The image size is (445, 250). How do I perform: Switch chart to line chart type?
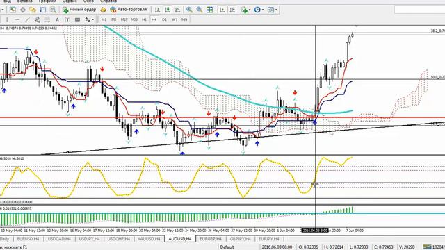(x=178, y=10)
